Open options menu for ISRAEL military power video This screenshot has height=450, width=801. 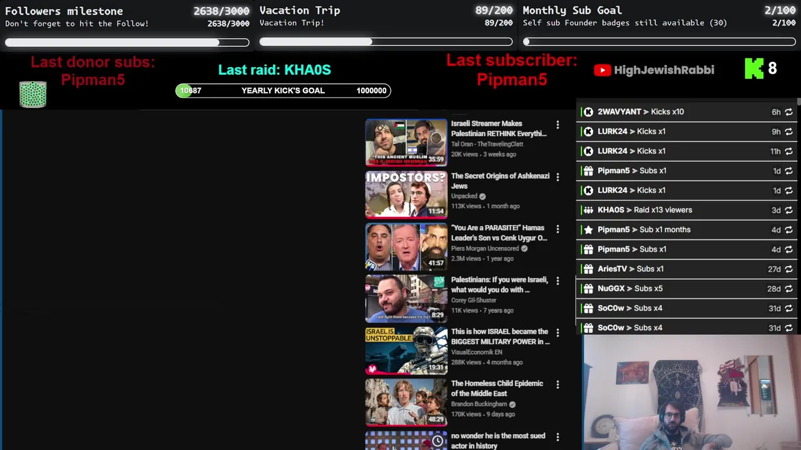558,333
